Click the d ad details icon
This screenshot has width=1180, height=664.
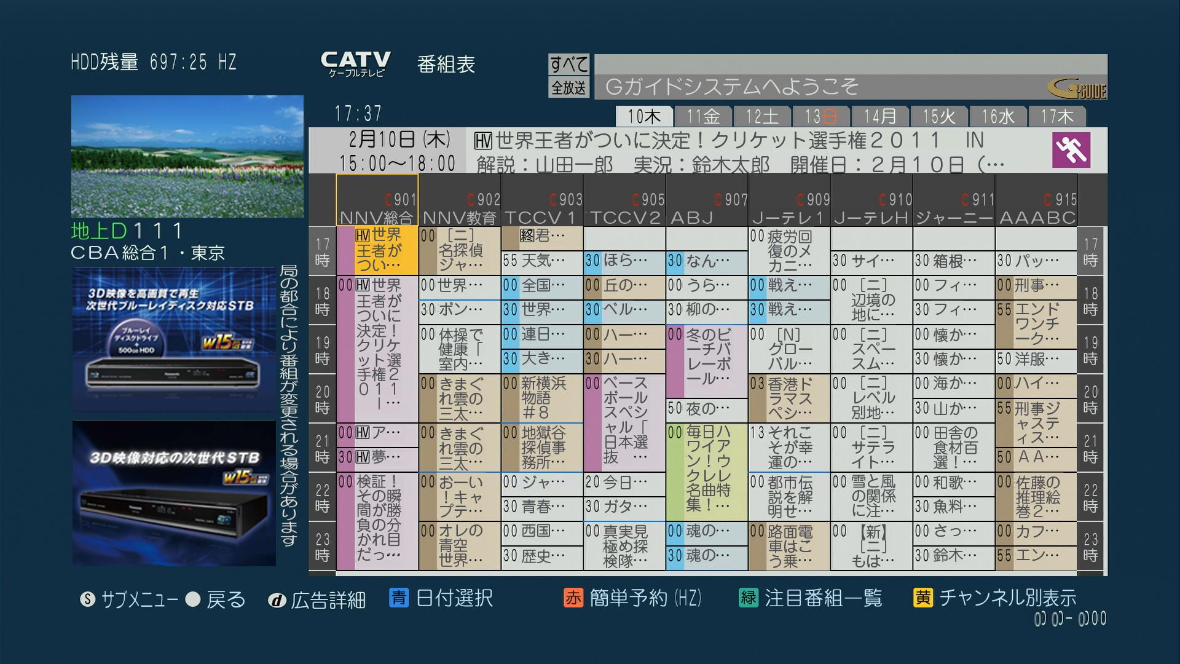tap(277, 600)
